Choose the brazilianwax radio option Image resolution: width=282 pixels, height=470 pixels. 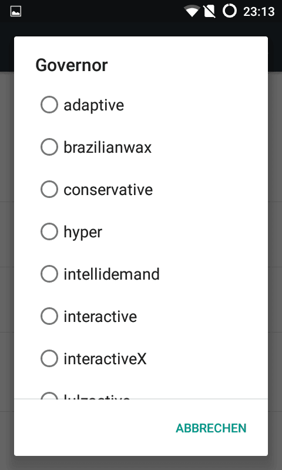pyautogui.click(x=49, y=147)
